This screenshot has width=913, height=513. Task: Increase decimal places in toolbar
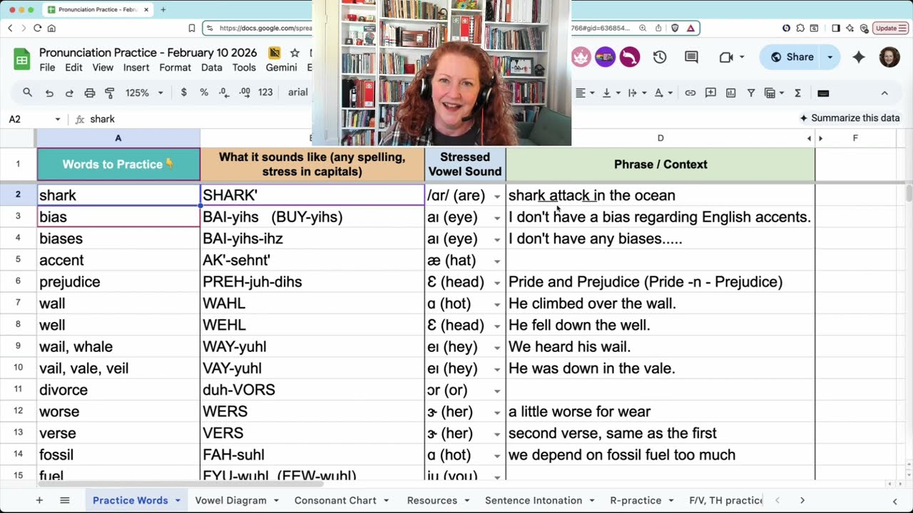pyautogui.click(x=245, y=93)
